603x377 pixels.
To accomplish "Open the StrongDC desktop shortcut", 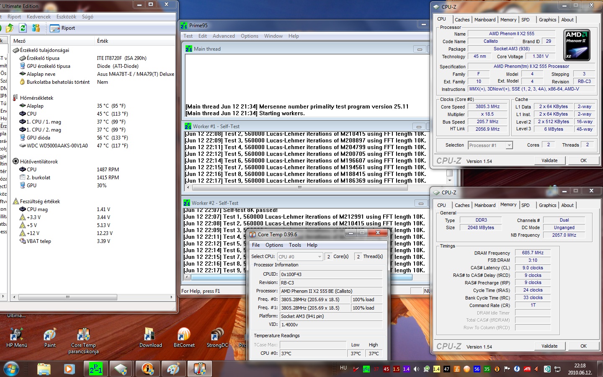I will click(217, 338).
